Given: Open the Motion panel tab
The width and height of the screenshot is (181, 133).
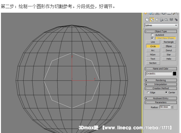Looking at the screenshot, I should click(163, 14).
